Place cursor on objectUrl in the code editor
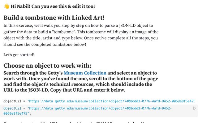The image size is (198, 123). coord(12,108)
